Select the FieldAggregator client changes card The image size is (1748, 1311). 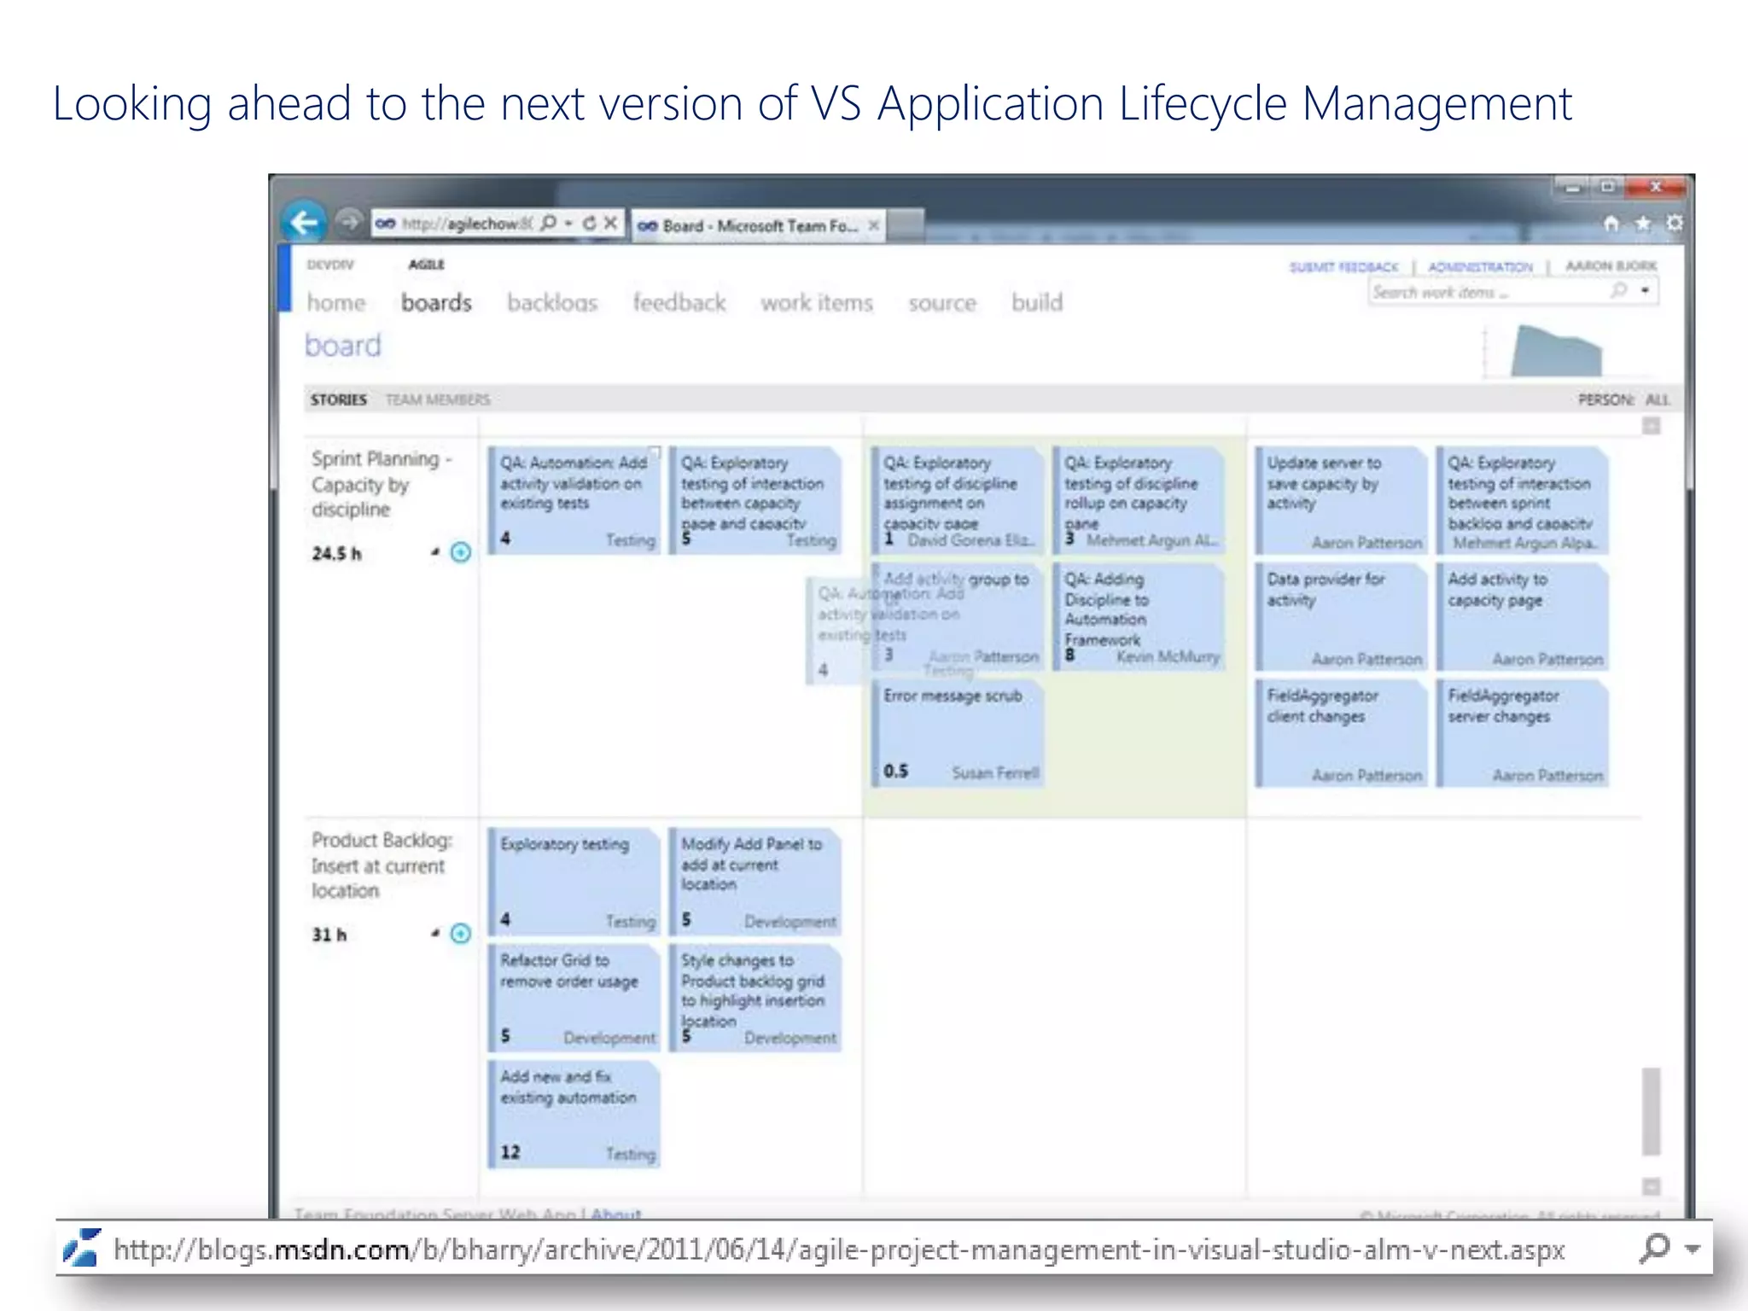pos(1341,732)
